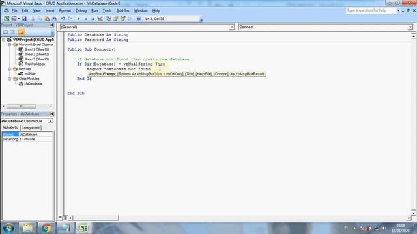Viewport: 417px width, 234px height.
Task: Open the File menu
Action: 14,10
